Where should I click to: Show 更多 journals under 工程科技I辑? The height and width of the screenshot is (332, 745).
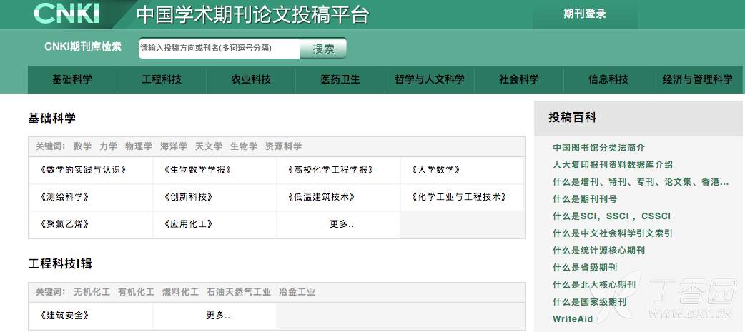click(218, 316)
